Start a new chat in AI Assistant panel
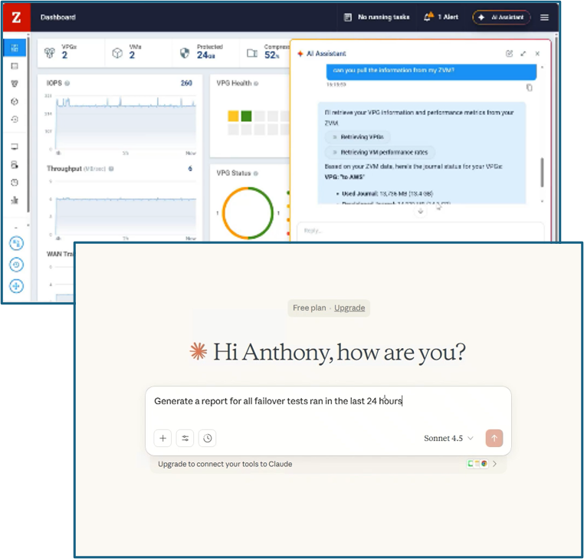Screen dimensions: 584x559 point(509,54)
